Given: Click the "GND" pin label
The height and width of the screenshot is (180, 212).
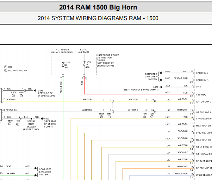Looking at the screenshot, I should pyautogui.click(x=199, y=87).
